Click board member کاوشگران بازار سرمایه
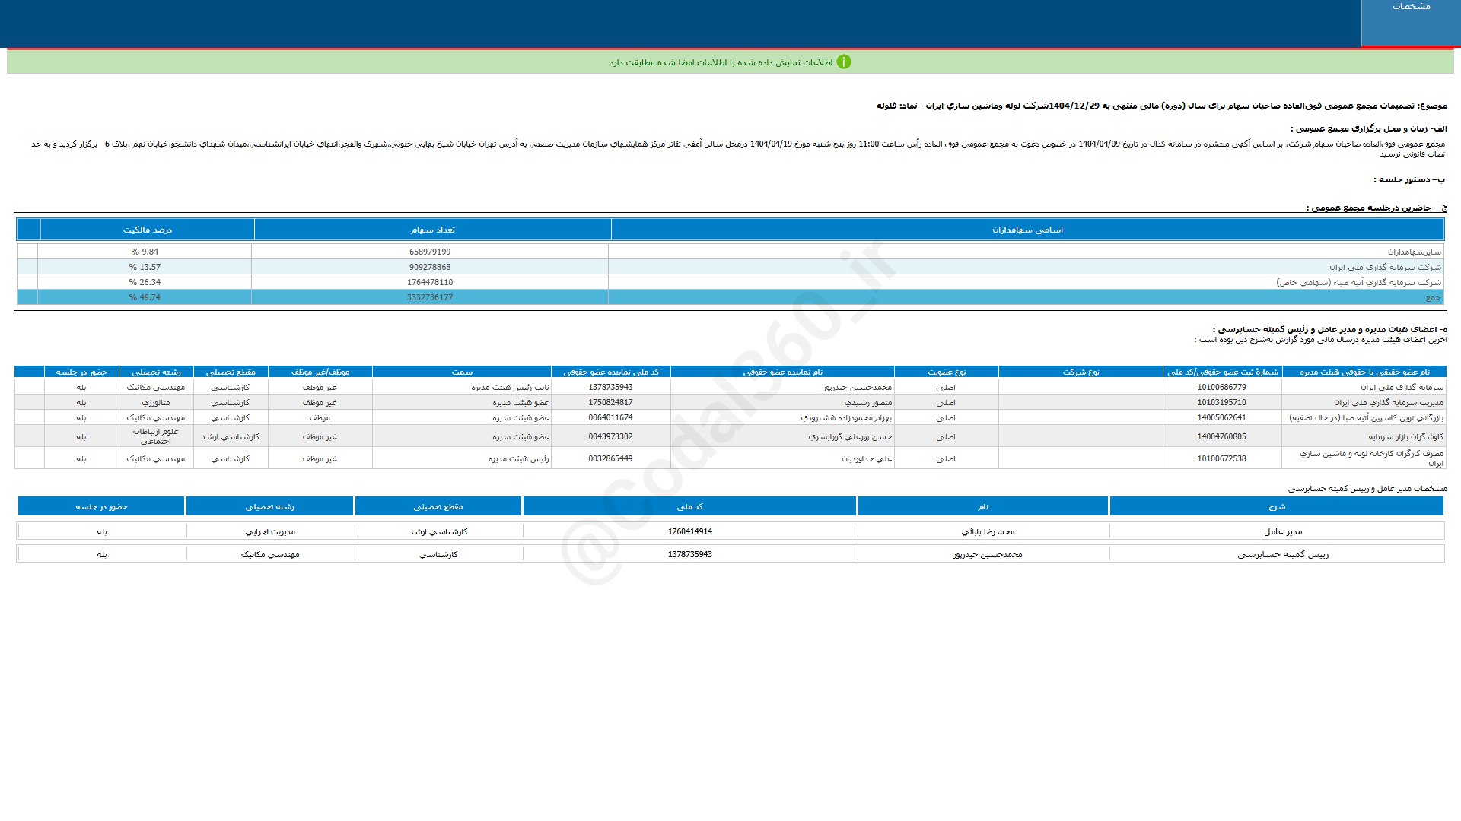Image resolution: width=1461 pixels, height=821 pixels. click(x=1405, y=436)
